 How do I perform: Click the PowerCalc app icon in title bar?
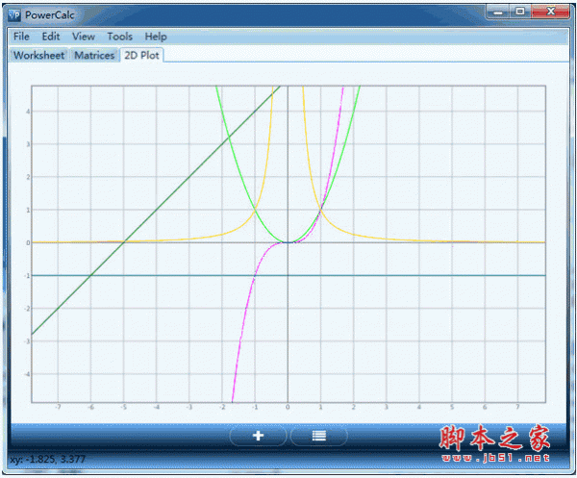click(x=14, y=15)
